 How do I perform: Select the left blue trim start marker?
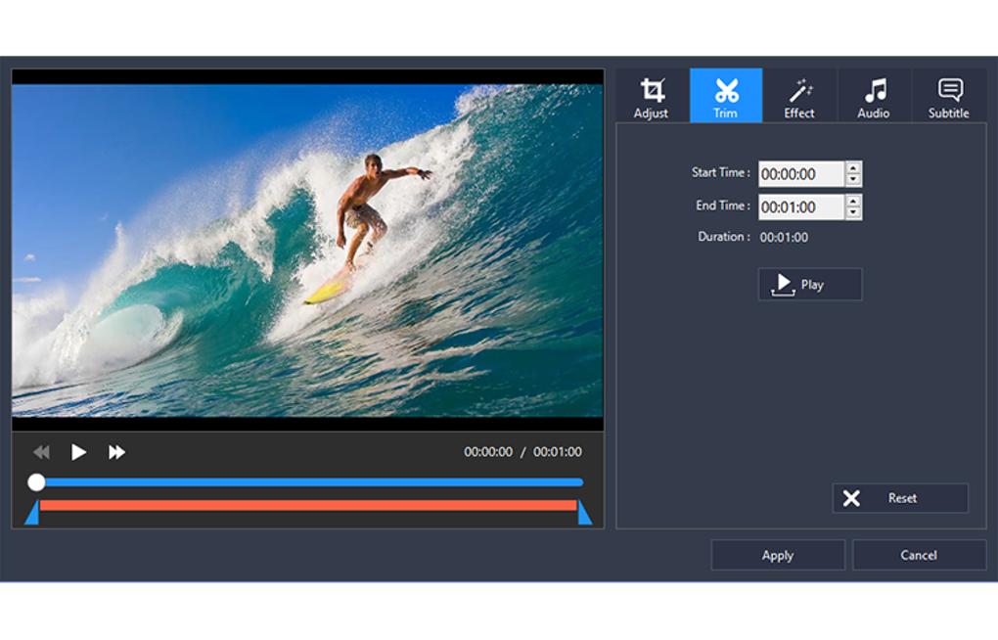pyautogui.click(x=31, y=514)
